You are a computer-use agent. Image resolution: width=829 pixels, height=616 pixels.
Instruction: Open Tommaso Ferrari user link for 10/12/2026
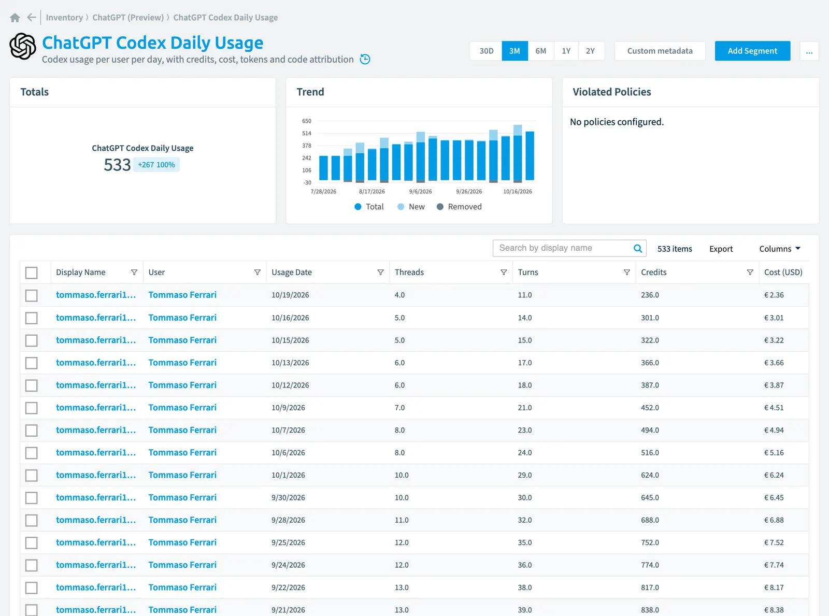(x=182, y=385)
